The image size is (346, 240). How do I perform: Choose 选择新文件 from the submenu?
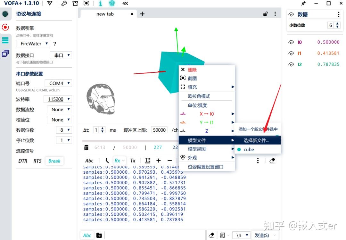256,140
